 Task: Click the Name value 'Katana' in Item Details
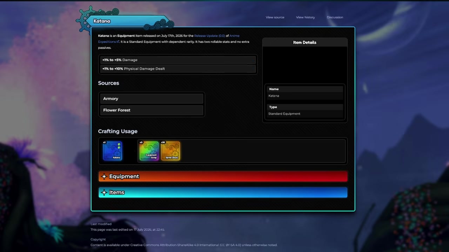(x=274, y=96)
